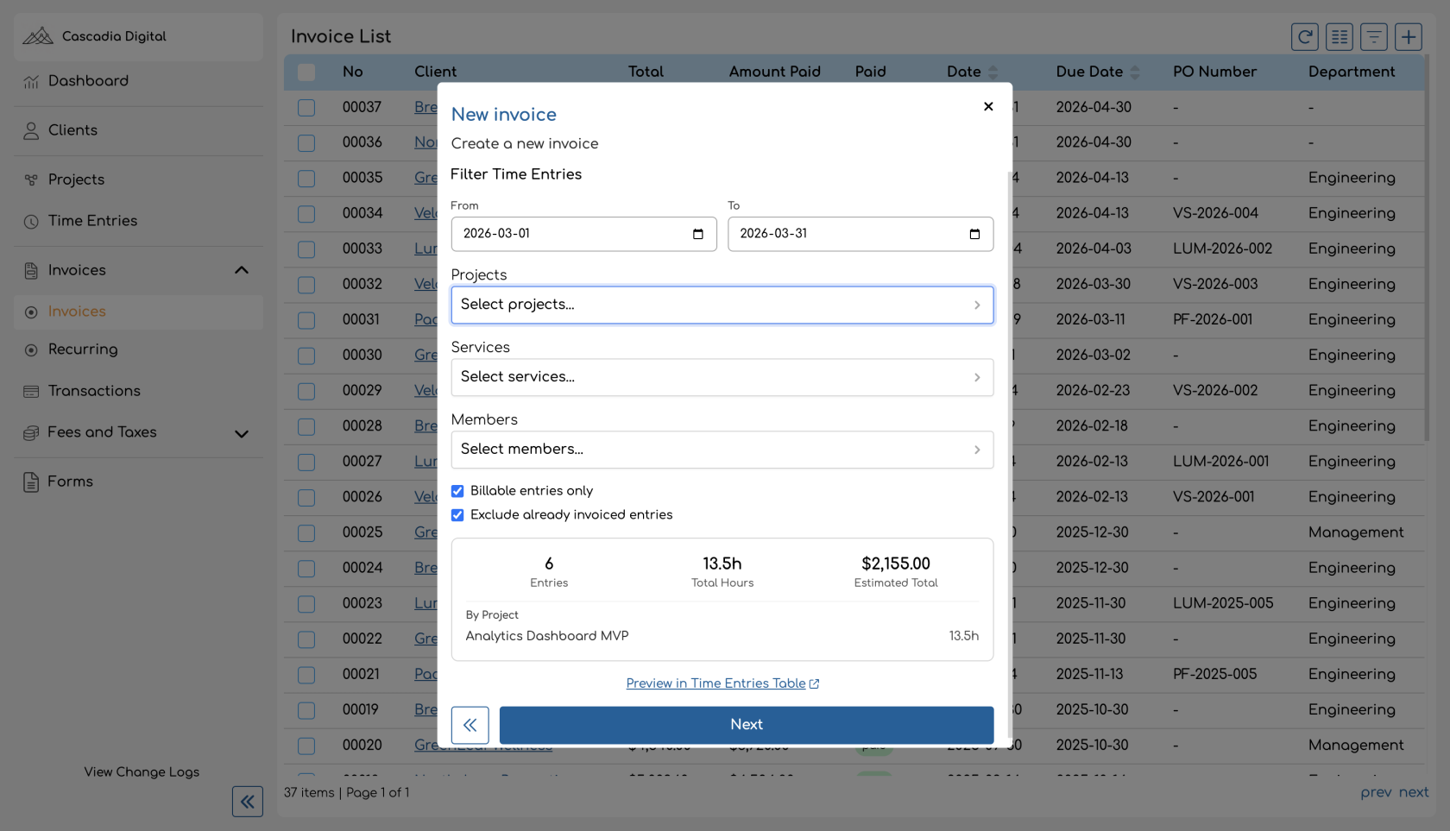Open the Select services dropdown
The height and width of the screenshot is (831, 1450).
tap(722, 377)
